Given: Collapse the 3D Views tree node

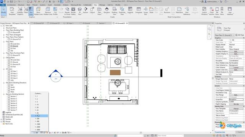Looking at the screenshot, I should pyautogui.click(x=4, y=69).
